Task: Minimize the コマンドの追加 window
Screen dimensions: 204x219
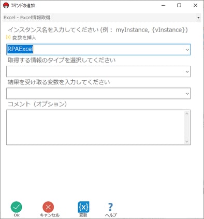Action: click(163, 6)
